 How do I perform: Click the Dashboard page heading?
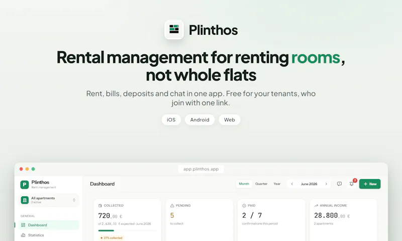click(103, 184)
